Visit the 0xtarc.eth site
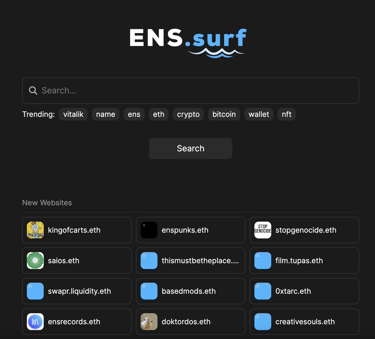Screen dimensions: 375x339 304,291
